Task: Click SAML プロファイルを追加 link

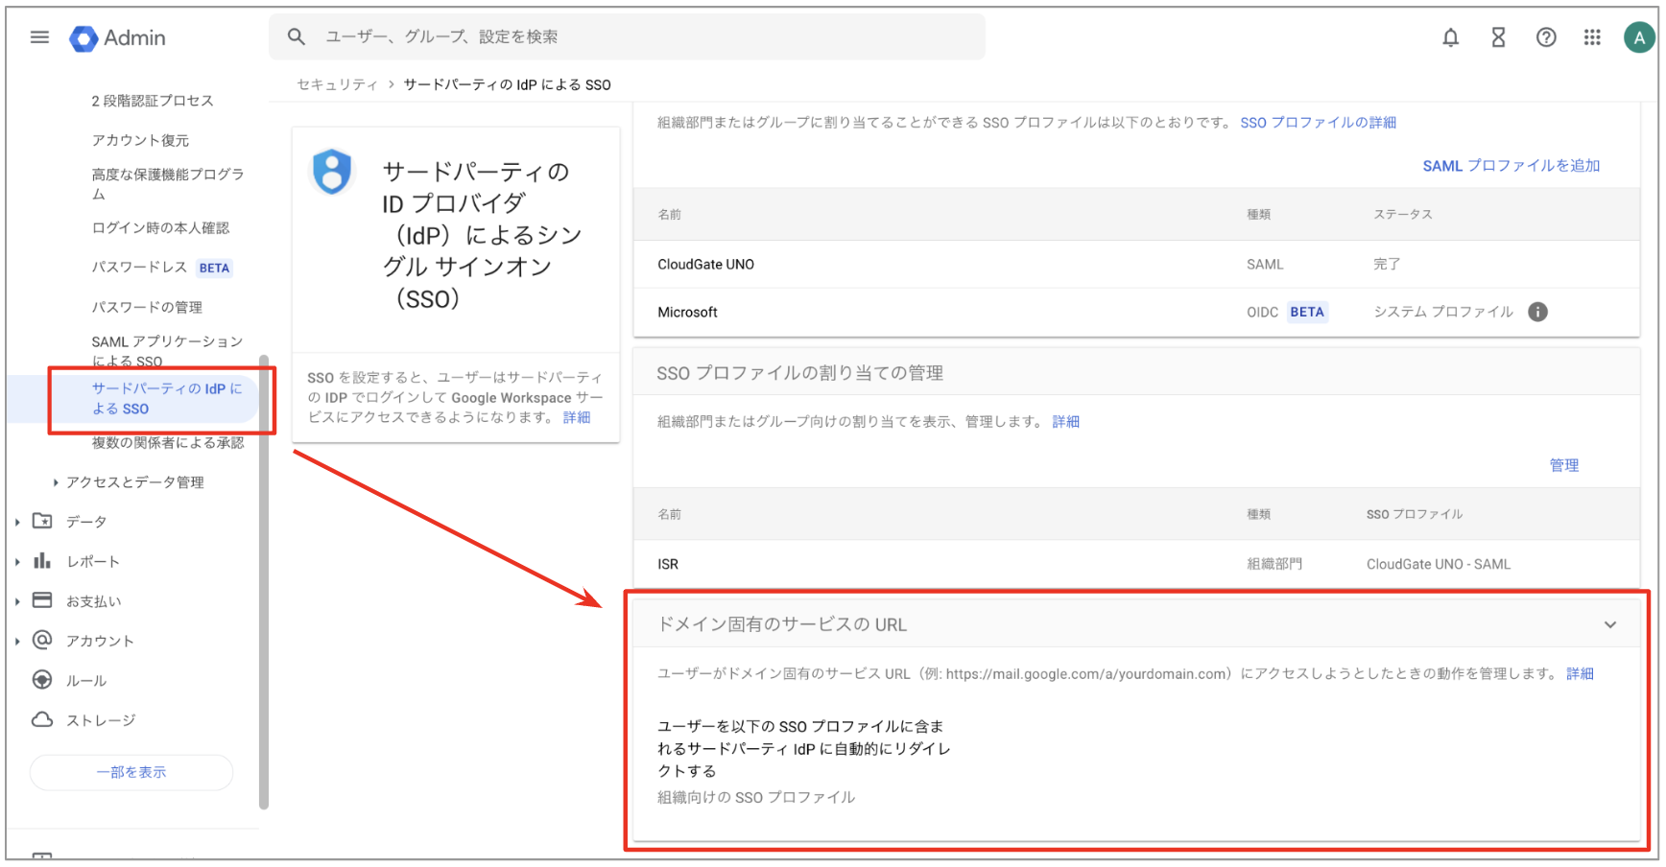Action: click(1511, 166)
